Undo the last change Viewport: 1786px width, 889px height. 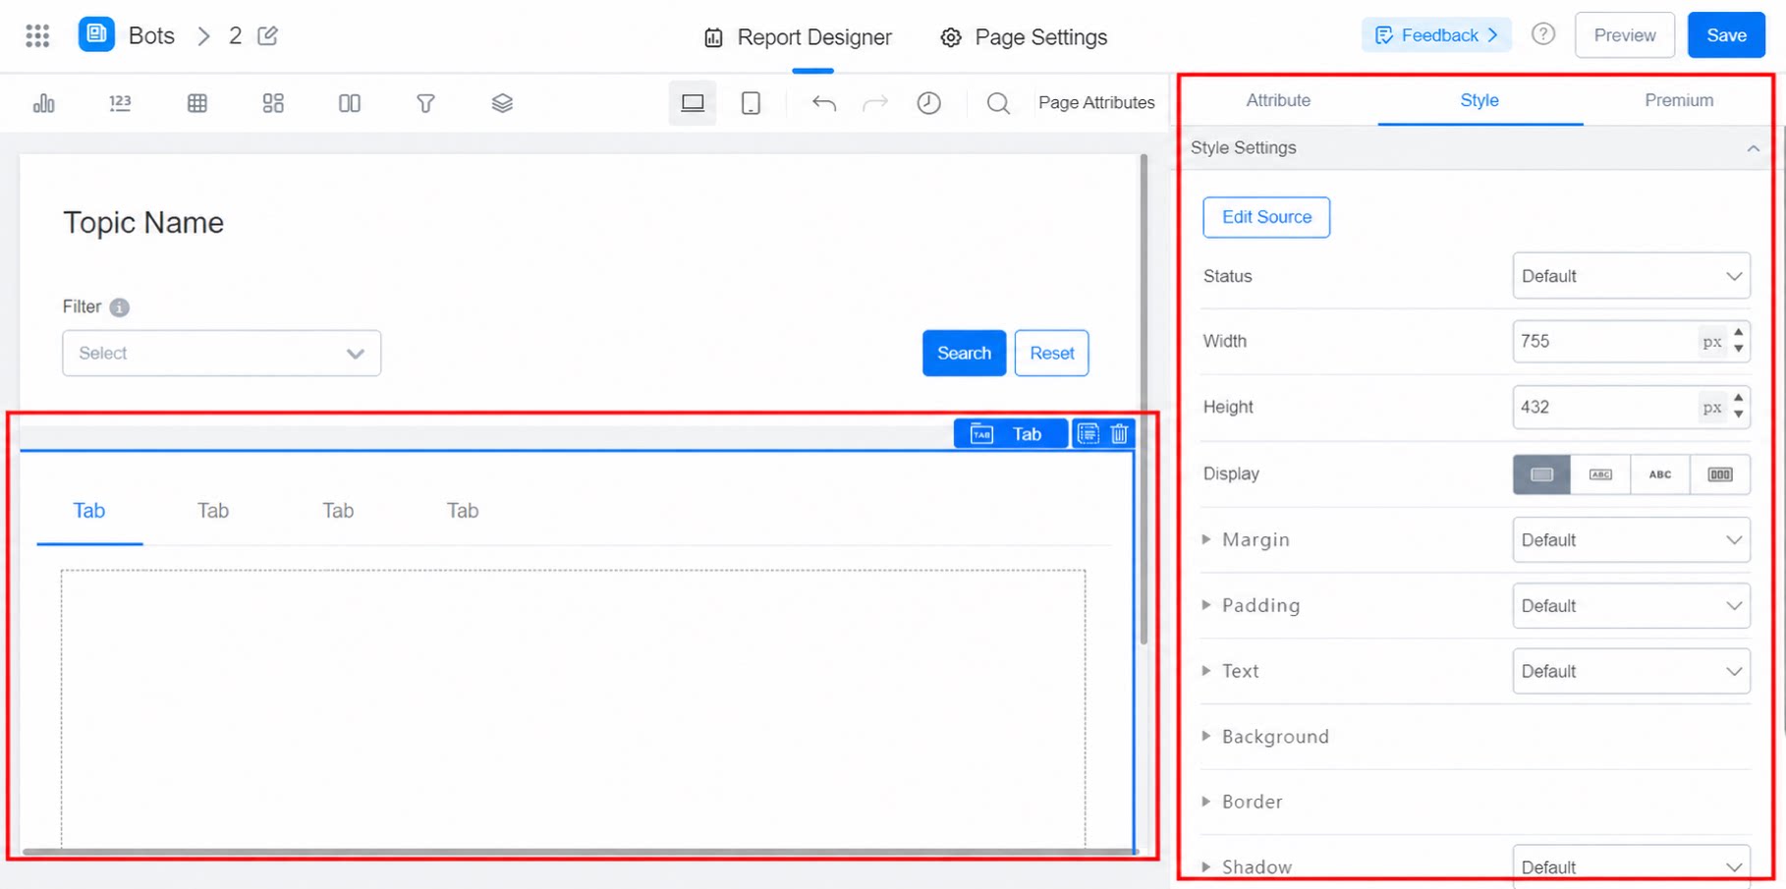point(824,103)
